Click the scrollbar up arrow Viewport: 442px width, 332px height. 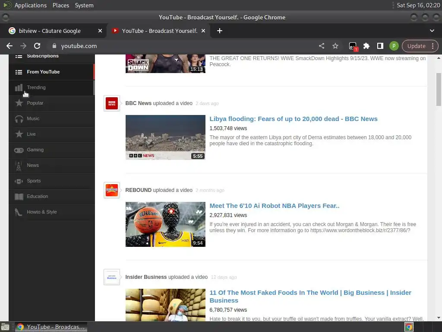439,58
